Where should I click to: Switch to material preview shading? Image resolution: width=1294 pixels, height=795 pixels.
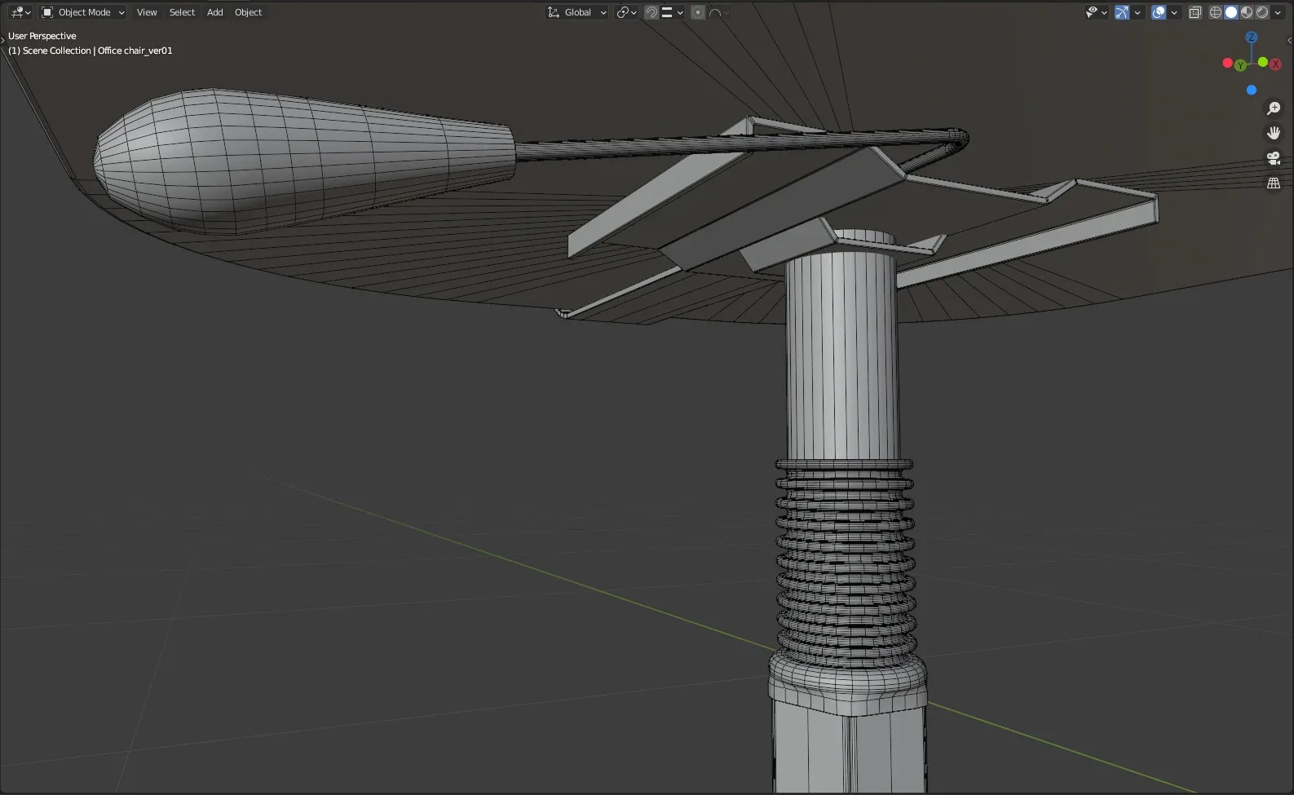pyautogui.click(x=1247, y=12)
